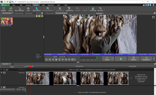
Task: Click the add folder icon in bin
Action: [40, 16]
